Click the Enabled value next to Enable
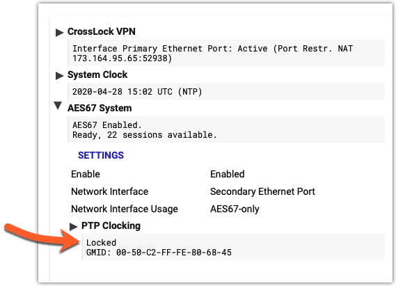This screenshot has height=286, width=396. (228, 174)
